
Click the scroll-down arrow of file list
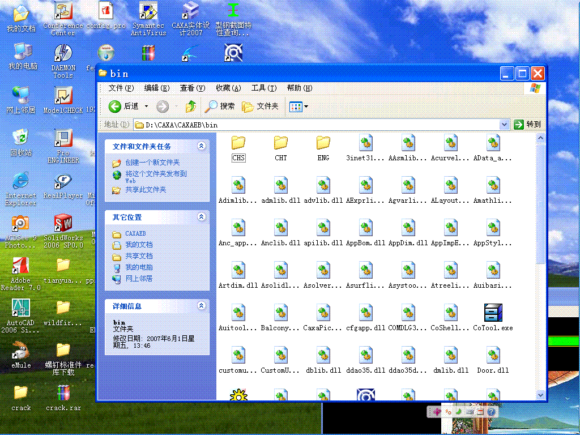tap(540, 395)
